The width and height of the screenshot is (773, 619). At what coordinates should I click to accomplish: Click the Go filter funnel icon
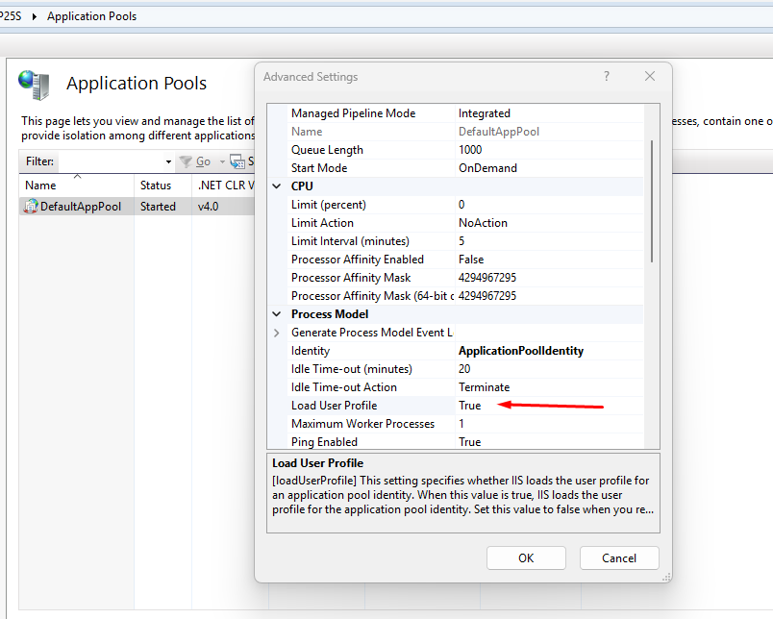187,161
